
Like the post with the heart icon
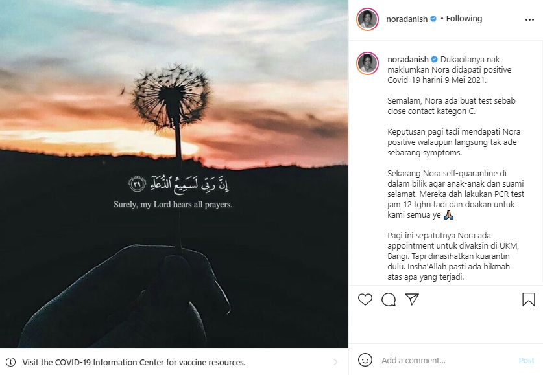click(365, 299)
